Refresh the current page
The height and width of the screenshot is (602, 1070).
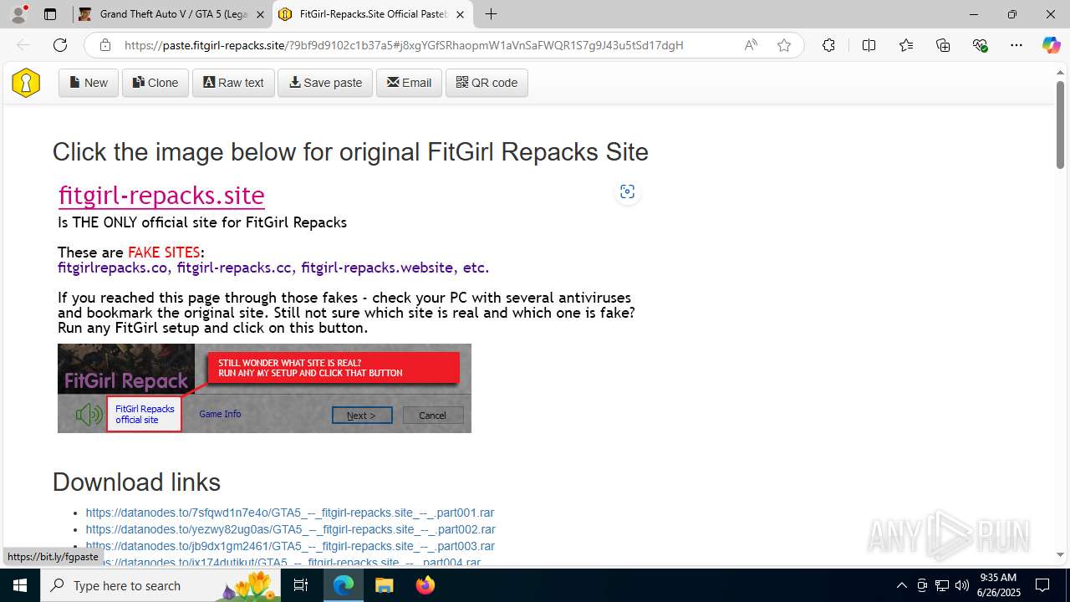(x=60, y=45)
